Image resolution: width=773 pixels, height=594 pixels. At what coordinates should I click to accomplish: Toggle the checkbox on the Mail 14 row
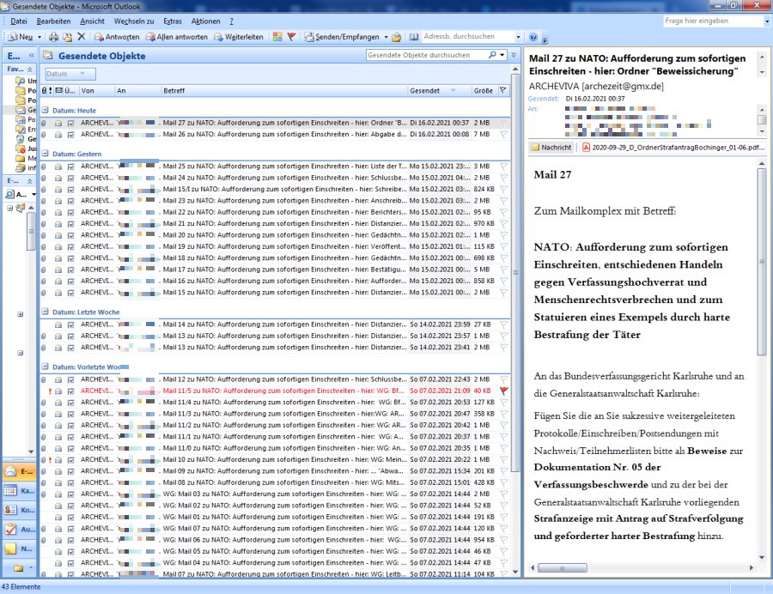coord(70,324)
